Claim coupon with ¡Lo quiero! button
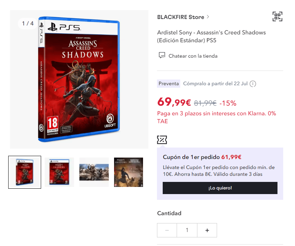Image resolution: width=295 pixels, height=246 pixels. [220, 188]
